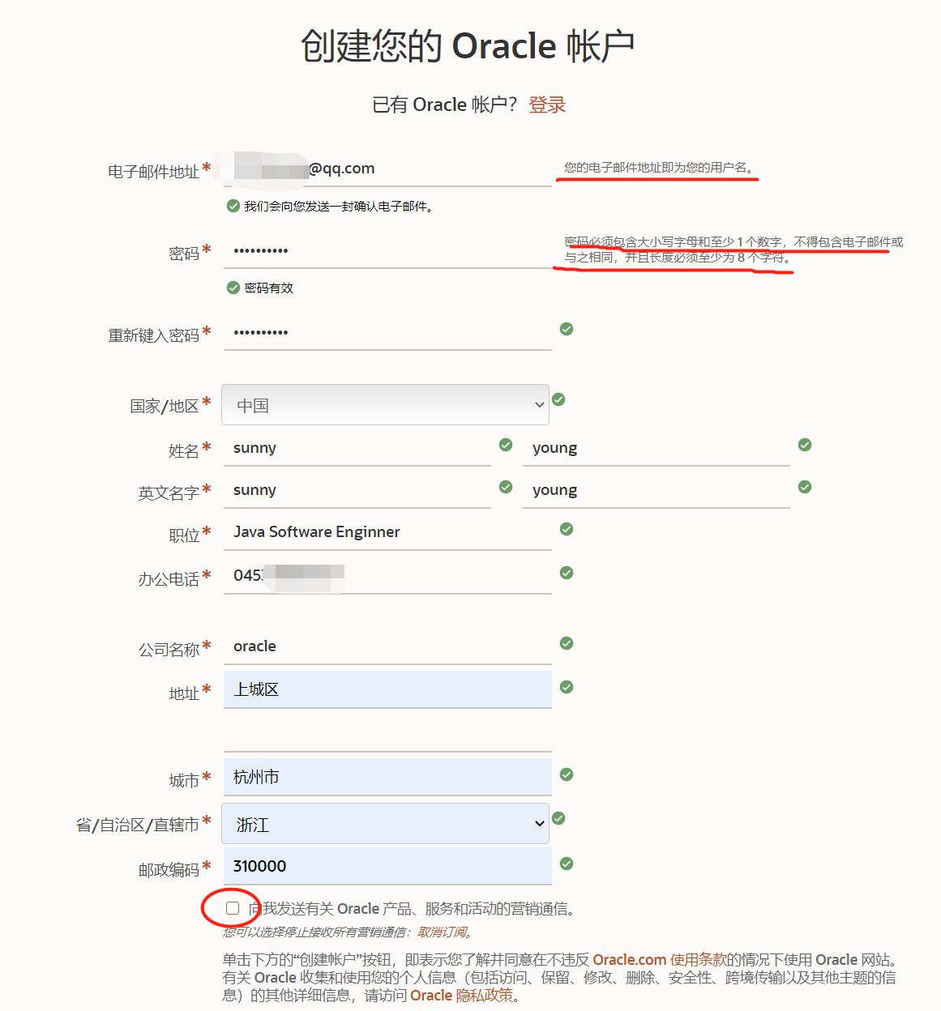941x1011 pixels.
Task: Focus the 电子邮件地址 field ending in @qq.com
Action: pyautogui.click(x=387, y=168)
